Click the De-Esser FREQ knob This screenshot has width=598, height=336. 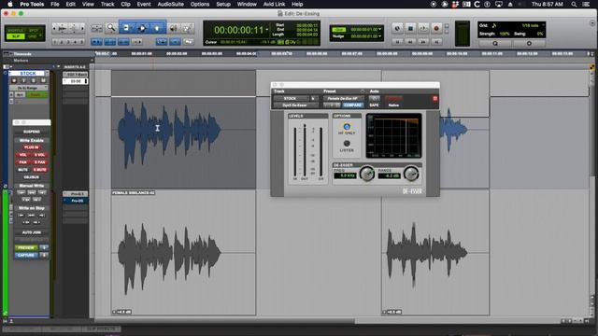(367, 174)
